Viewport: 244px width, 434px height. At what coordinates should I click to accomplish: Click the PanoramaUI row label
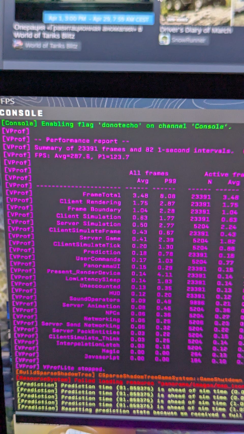tap(102, 266)
